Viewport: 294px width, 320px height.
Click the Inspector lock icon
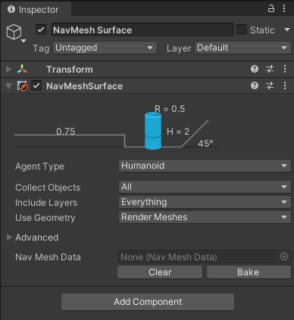pyautogui.click(x=271, y=9)
